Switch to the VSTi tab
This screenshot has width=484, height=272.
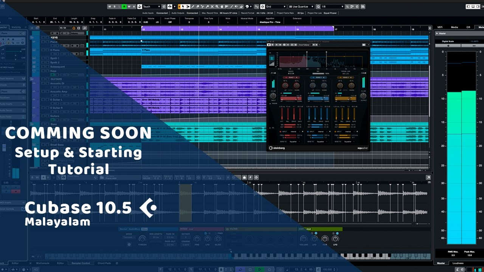coord(440,27)
